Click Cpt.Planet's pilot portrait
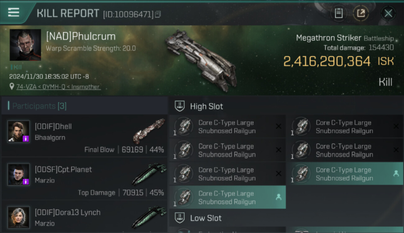 click(x=19, y=174)
